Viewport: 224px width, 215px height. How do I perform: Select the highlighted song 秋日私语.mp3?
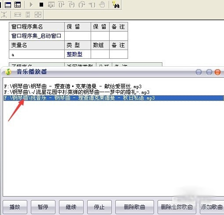114,98
